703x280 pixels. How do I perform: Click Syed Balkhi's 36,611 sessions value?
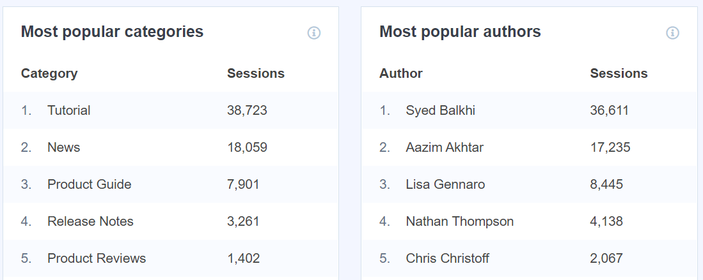[610, 110]
